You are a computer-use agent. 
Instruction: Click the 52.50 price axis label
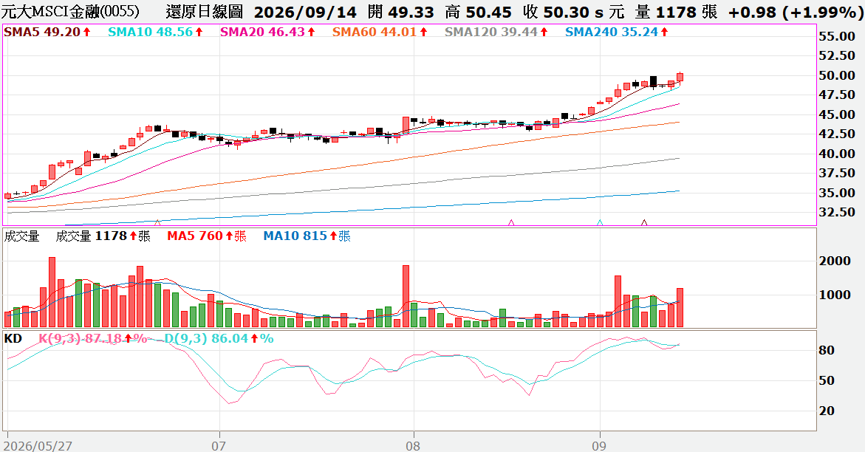837,55
